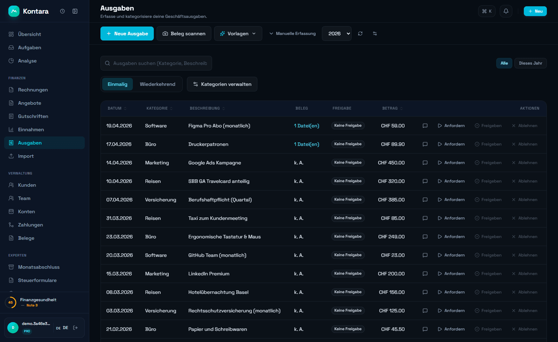Expand the Vorlagen dropdown
Screen dimensions: 558x342
coord(238,34)
